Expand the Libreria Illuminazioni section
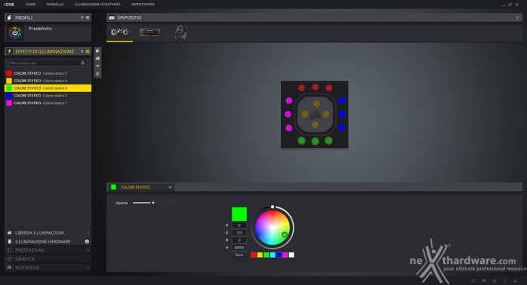The image size is (527, 285). click(48, 233)
